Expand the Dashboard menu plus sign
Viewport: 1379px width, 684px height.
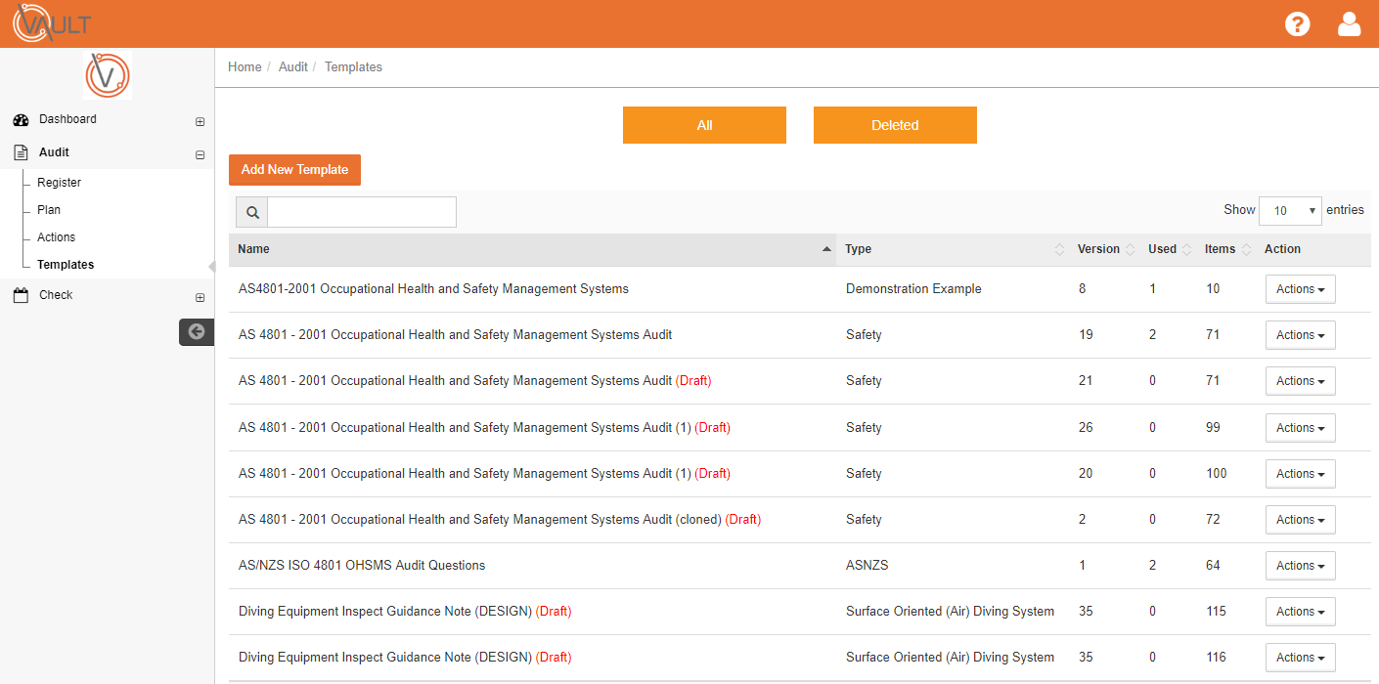click(200, 122)
